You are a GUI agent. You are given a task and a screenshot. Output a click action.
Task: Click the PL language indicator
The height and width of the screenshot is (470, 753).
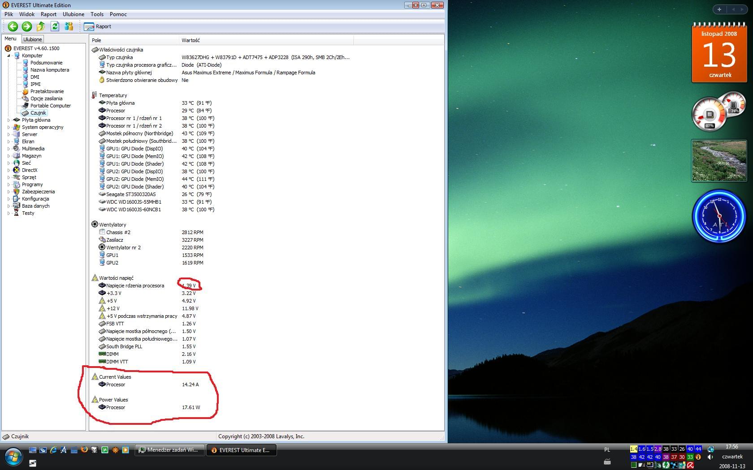tap(607, 450)
